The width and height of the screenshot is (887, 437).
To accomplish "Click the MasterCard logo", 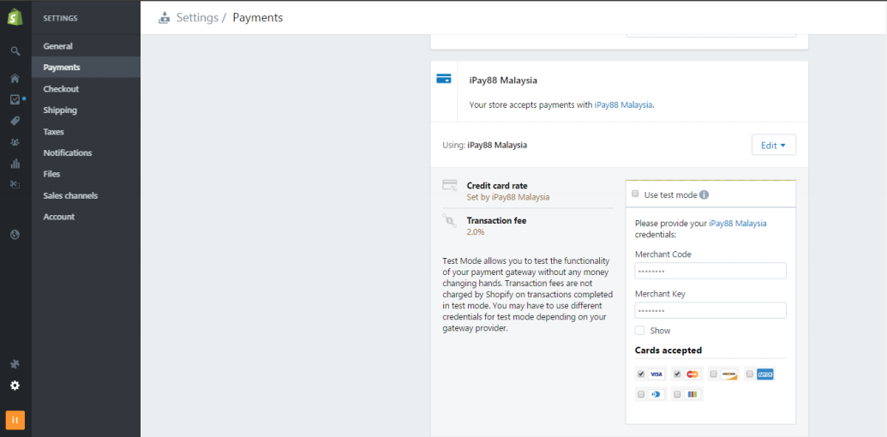I will pyautogui.click(x=692, y=374).
